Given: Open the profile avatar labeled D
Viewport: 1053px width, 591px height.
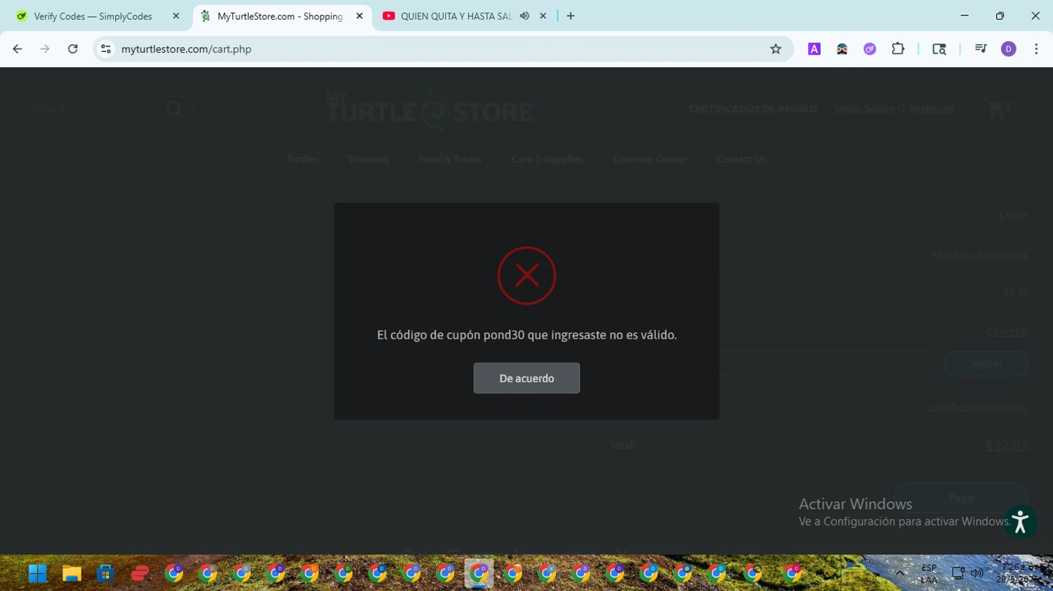Looking at the screenshot, I should 1009,49.
